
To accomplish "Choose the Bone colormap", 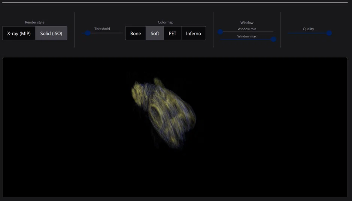I will (136, 33).
